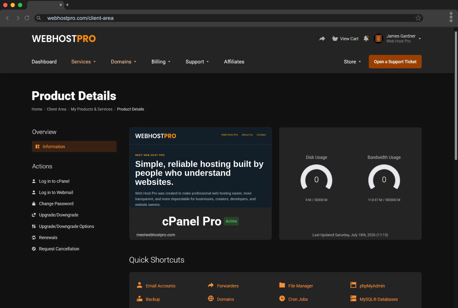
Task: Go back with the browser back arrow
Action: tap(7, 18)
